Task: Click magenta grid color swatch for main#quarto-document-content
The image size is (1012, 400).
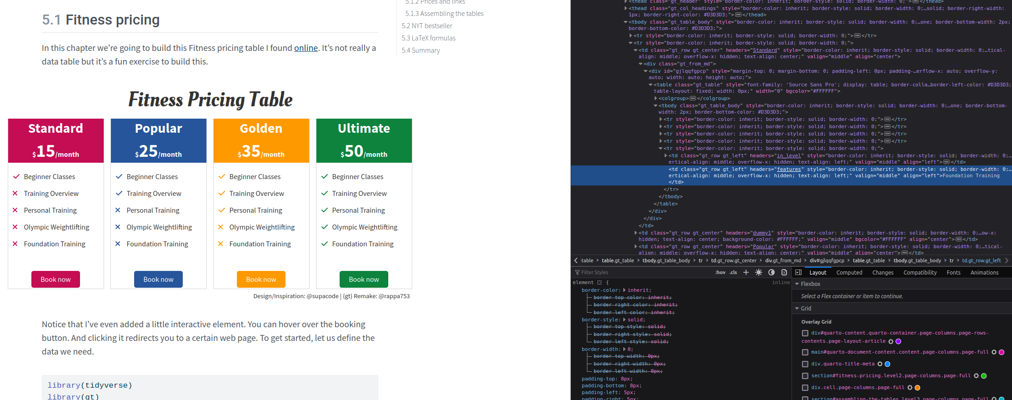Action: (x=1002, y=352)
